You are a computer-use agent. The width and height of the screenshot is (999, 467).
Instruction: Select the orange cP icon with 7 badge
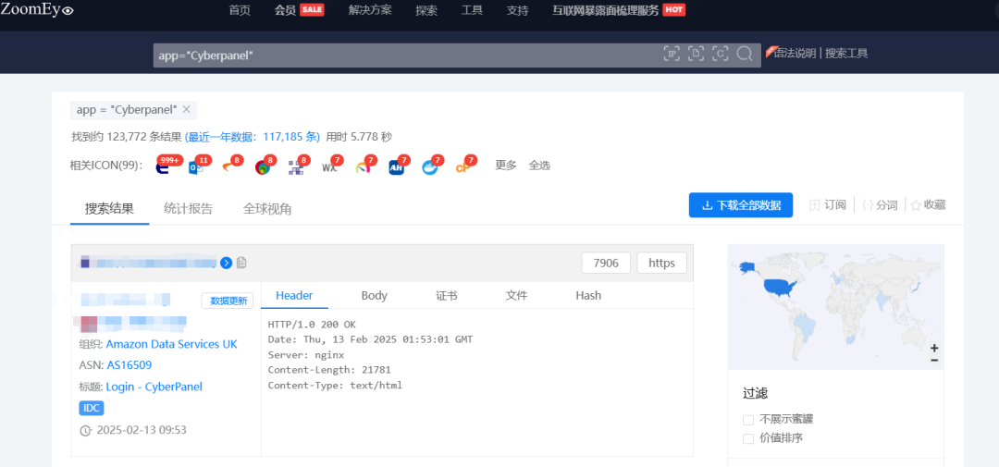pos(463,167)
